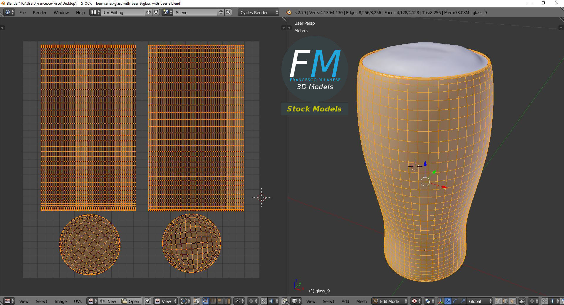Open the 3D View's View menu
Viewport: 564px width, 305px height.
click(311, 301)
